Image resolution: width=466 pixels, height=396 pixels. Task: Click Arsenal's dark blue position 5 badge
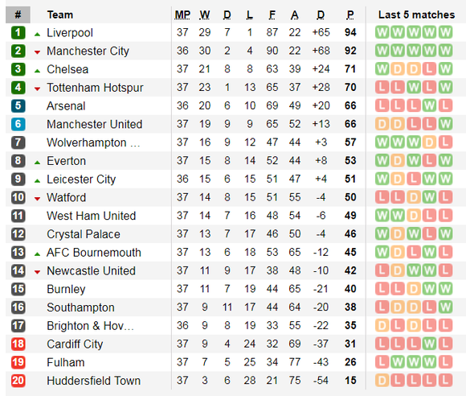[18, 105]
